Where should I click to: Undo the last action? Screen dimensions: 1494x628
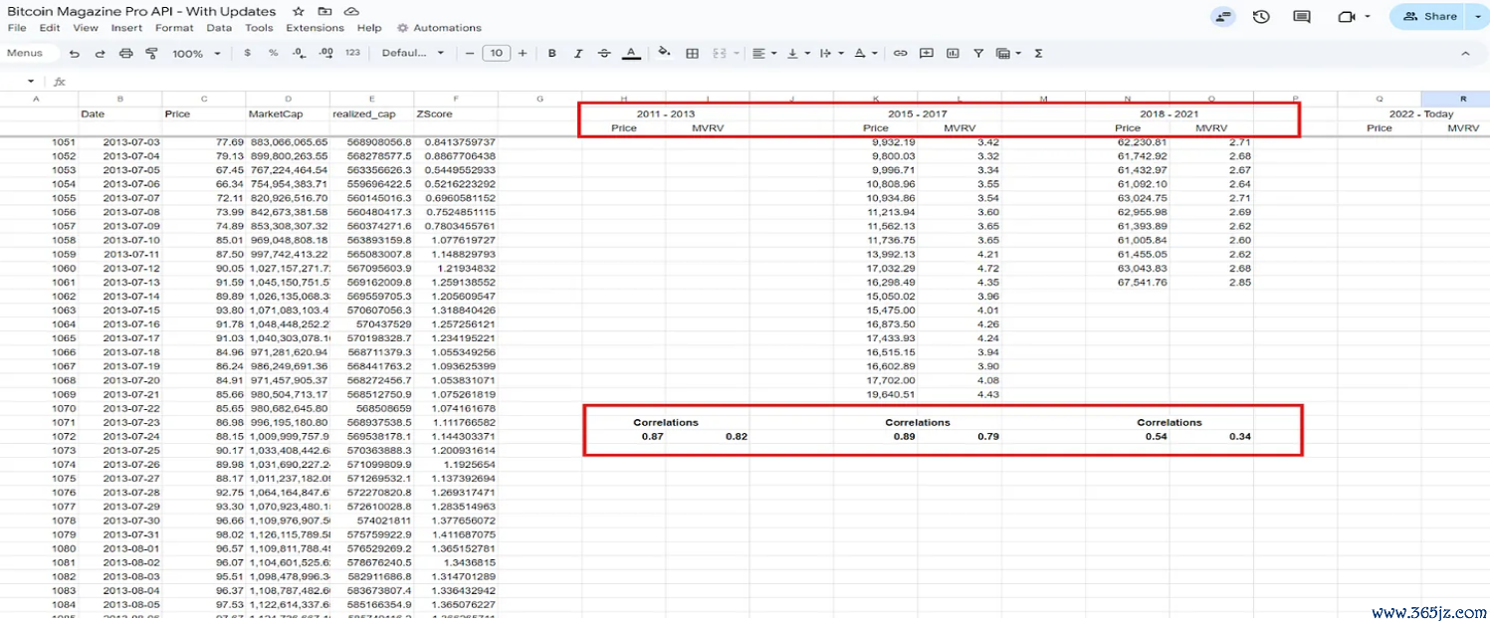(74, 54)
